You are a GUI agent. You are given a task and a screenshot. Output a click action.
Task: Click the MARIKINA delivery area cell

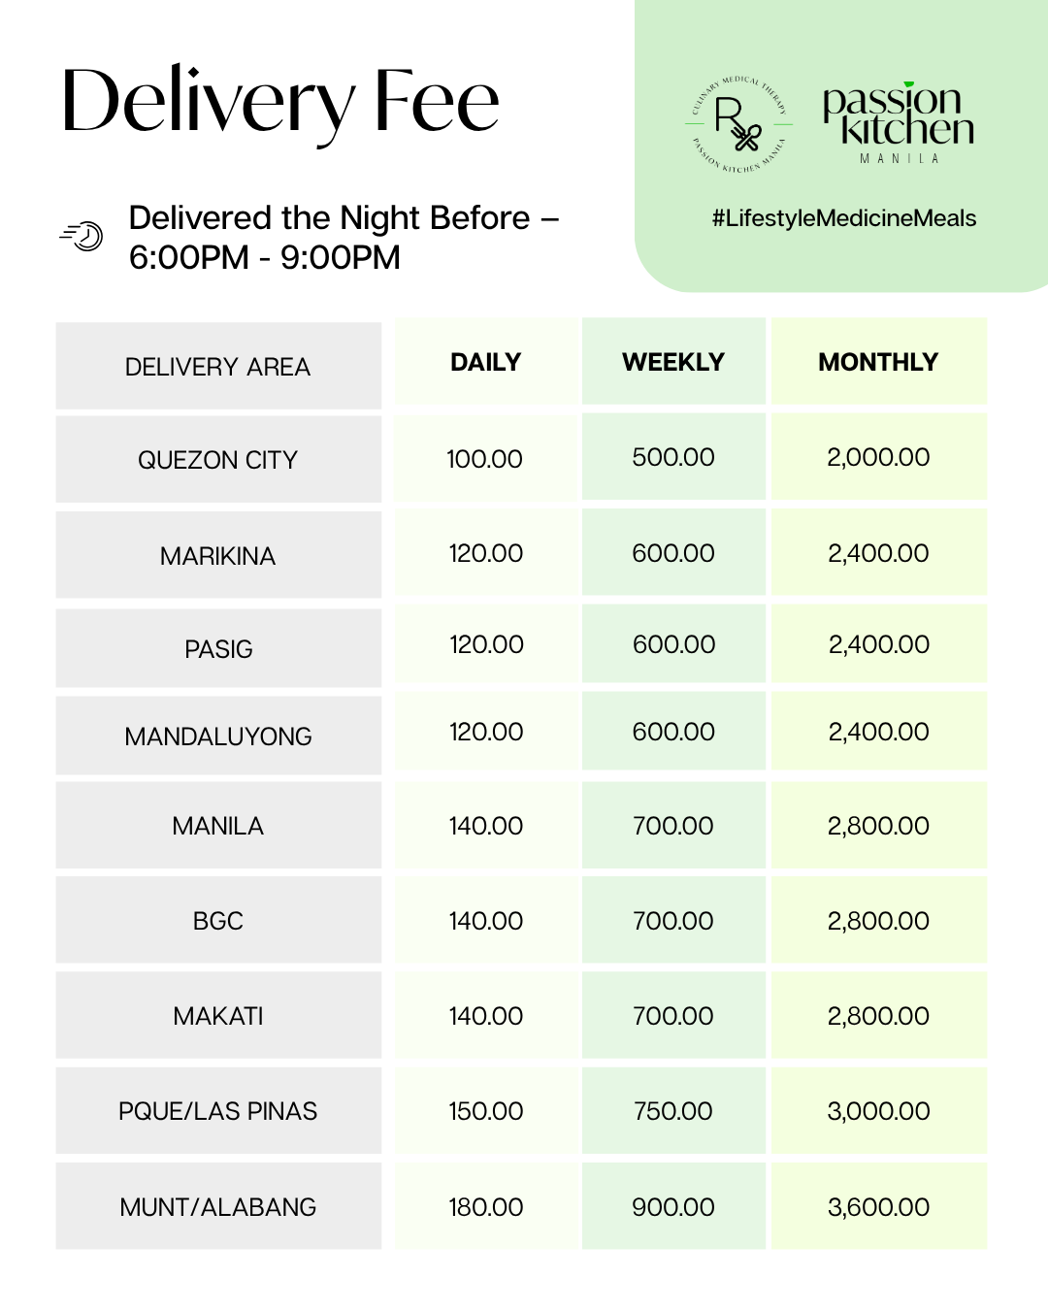click(x=218, y=556)
